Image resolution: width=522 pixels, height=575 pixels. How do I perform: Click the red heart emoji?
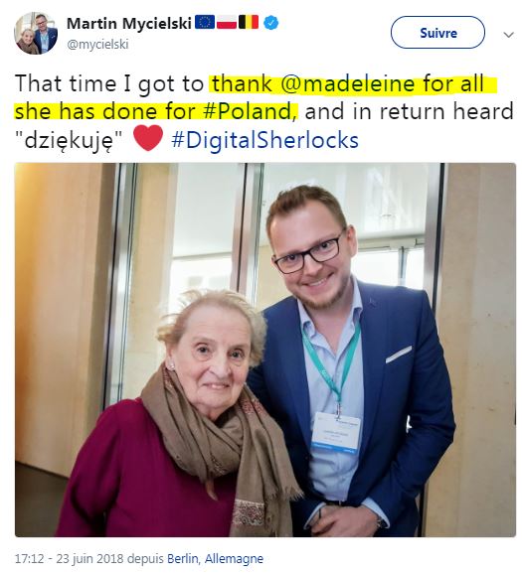(x=148, y=138)
